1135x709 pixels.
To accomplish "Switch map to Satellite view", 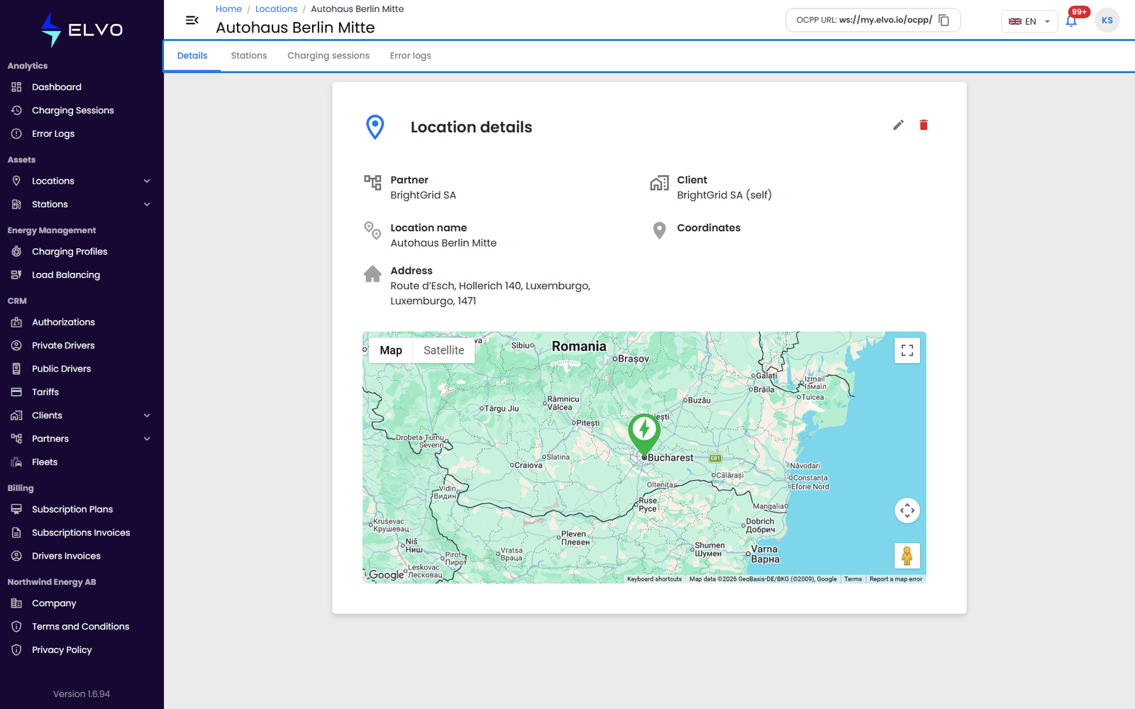I will (444, 350).
